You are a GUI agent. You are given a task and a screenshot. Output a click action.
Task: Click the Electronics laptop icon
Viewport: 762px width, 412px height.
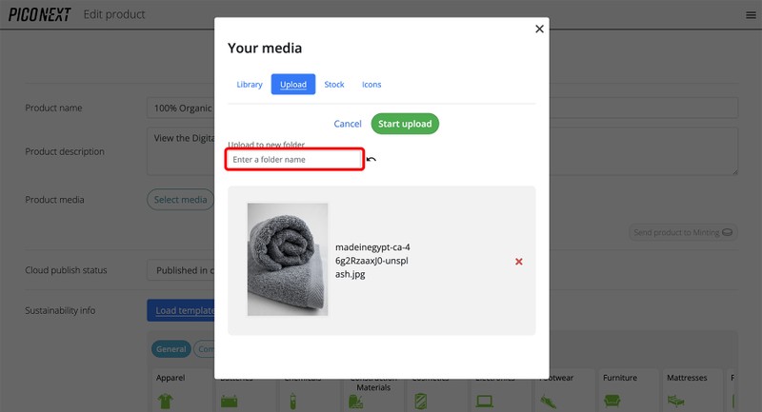point(485,401)
